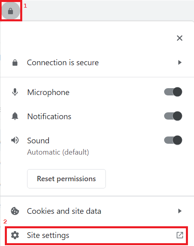Toggle the Sound permission switch
The image size is (194, 246).
tap(173, 140)
